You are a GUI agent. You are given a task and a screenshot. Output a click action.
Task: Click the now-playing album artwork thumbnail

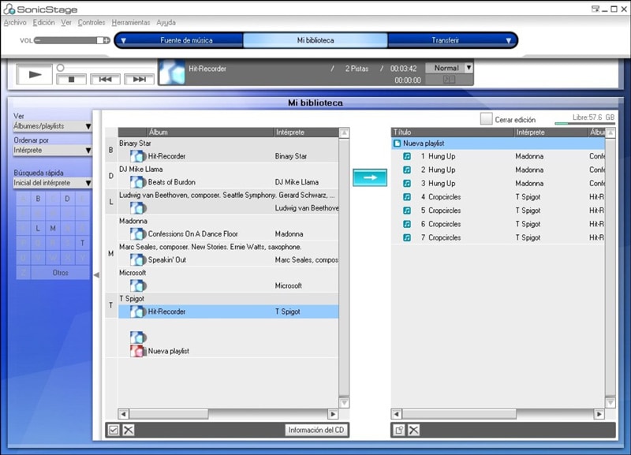point(172,73)
